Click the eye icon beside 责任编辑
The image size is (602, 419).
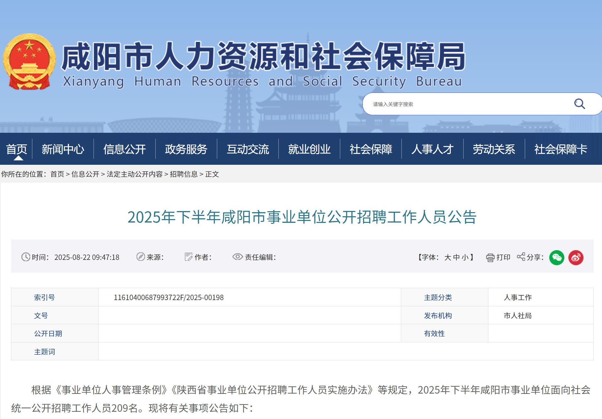(238, 257)
